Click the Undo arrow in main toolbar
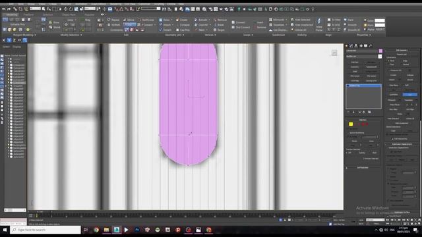The height and width of the screenshot is (237, 422). click(4, 9)
